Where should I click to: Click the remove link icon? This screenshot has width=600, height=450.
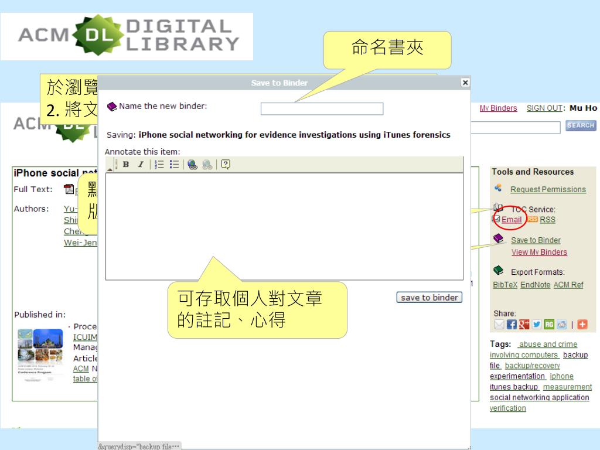(207, 165)
